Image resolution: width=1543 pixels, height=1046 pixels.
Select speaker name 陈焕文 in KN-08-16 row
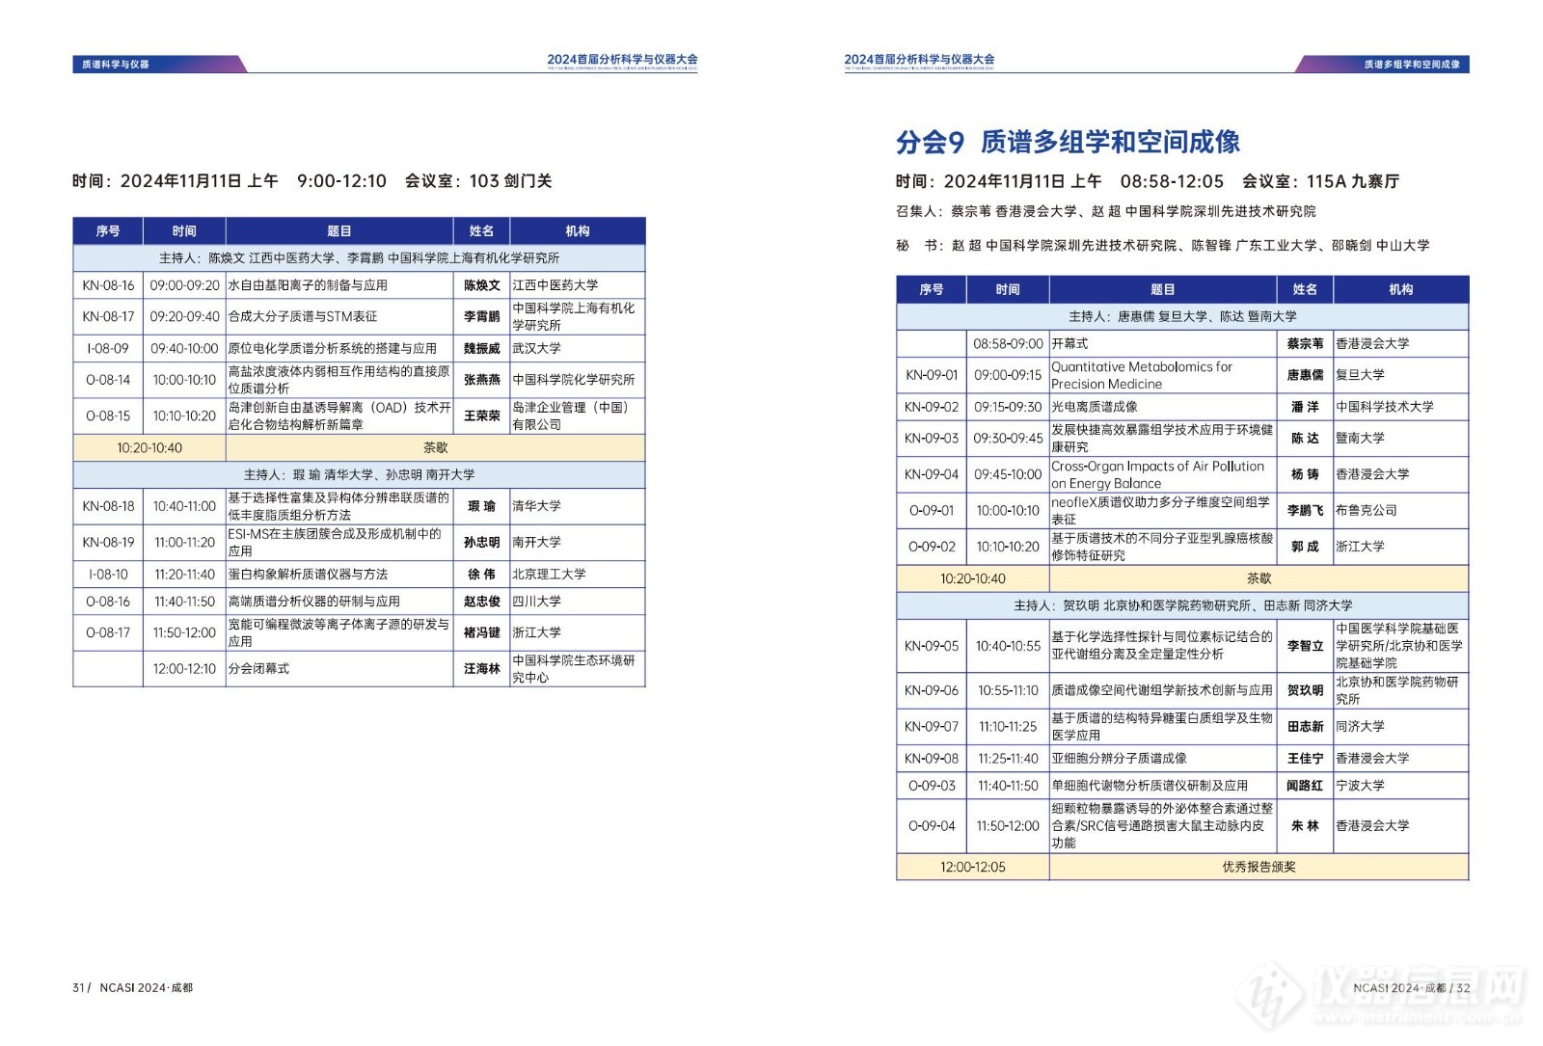(x=481, y=285)
